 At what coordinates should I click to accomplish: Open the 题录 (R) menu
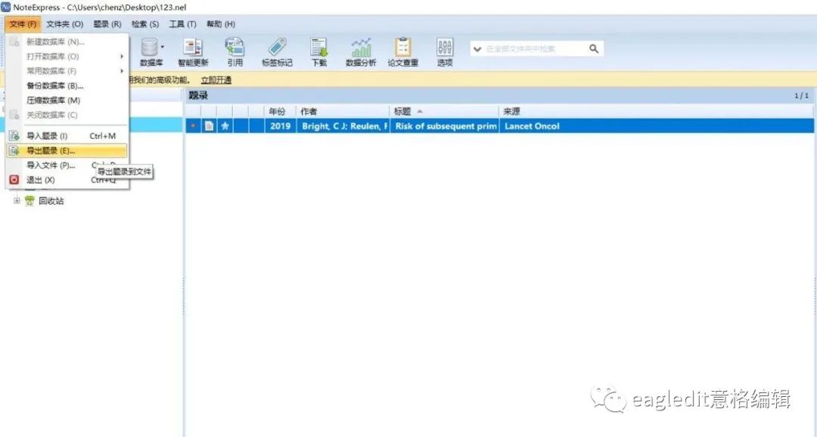pos(107,24)
